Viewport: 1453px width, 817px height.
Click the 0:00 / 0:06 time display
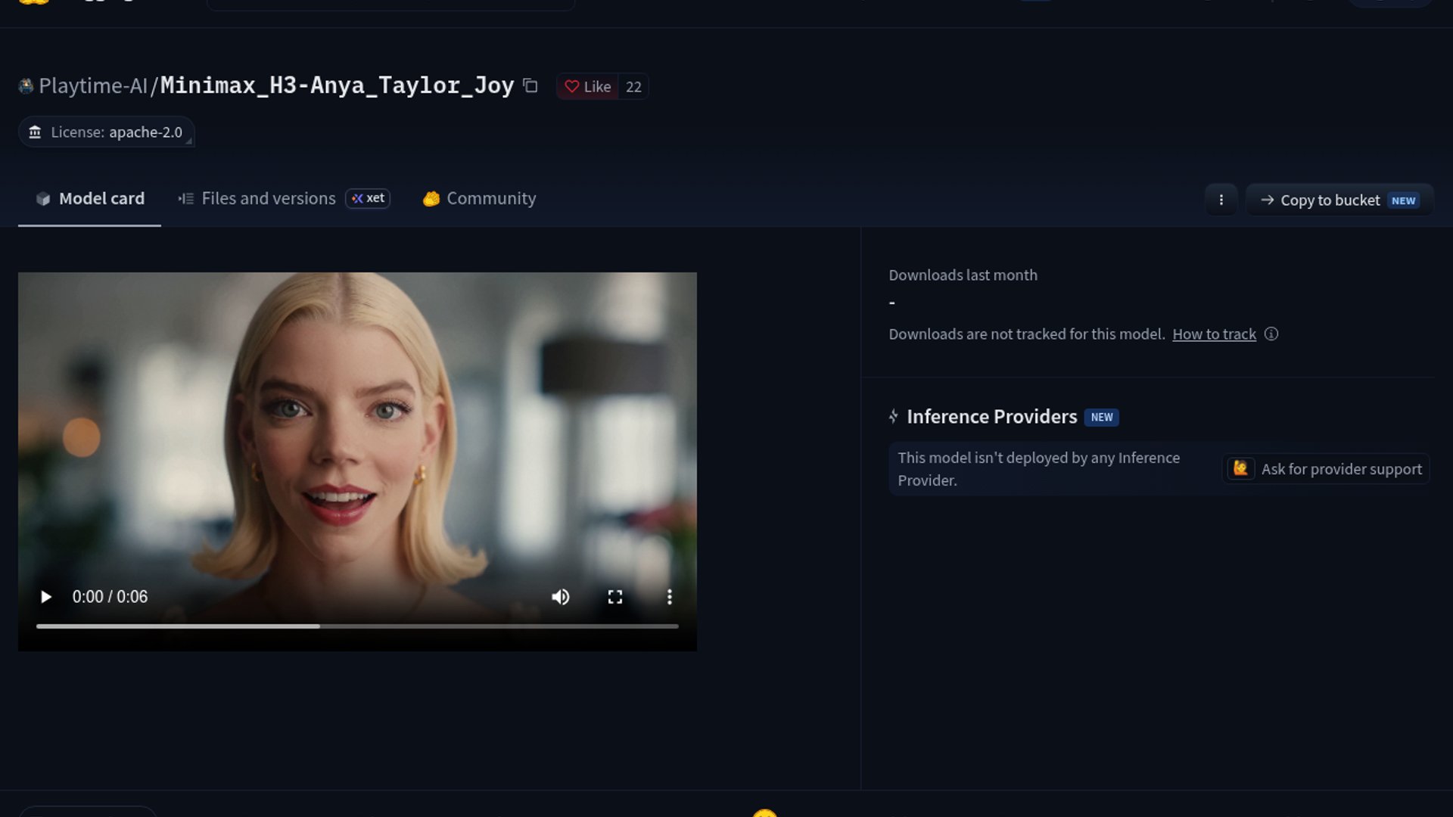[110, 597]
